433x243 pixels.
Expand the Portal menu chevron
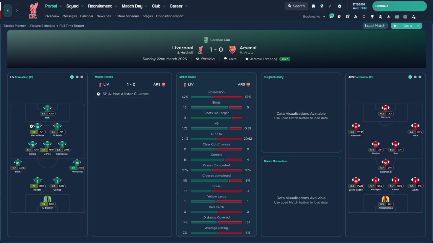click(61, 6)
